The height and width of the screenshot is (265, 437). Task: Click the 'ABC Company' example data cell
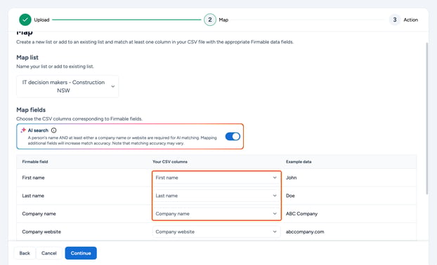[301, 214]
